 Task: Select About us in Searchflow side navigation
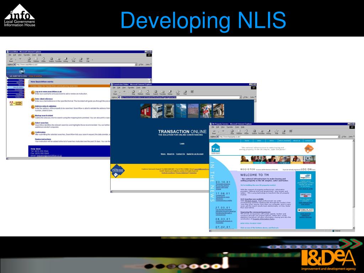tap(16, 82)
